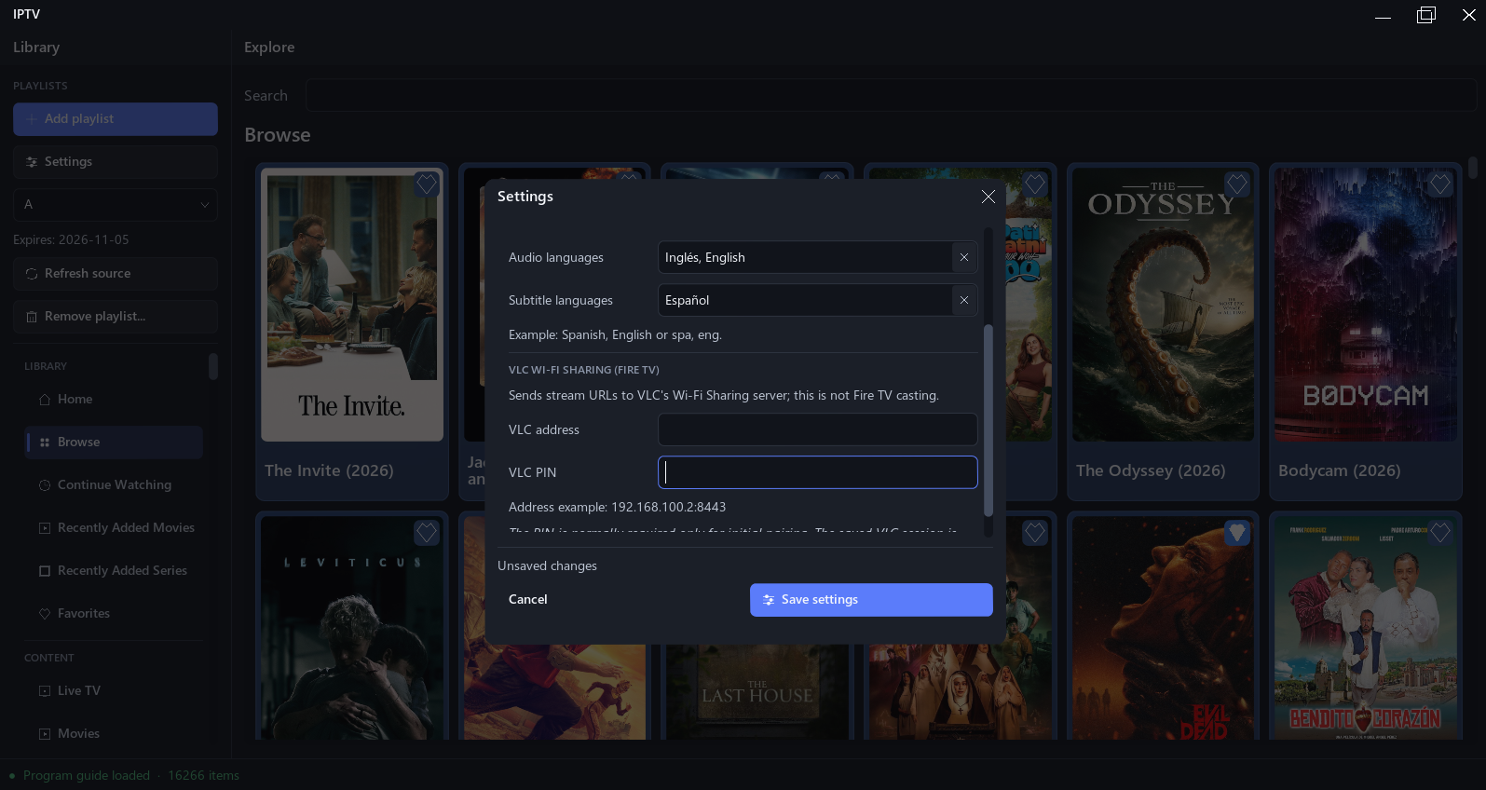Open the playlist dropdown showing A

tap(116, 204)
